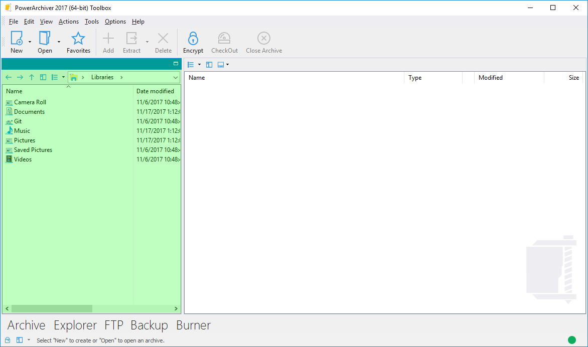Switch to the FTP tab
The height and width of the screenshot is (347, 588).
113,325
